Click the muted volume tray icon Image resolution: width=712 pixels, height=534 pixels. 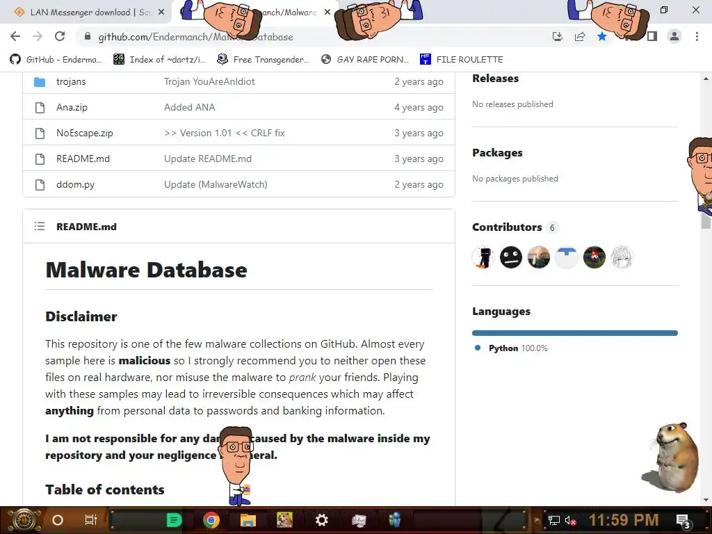pos(571,520)
